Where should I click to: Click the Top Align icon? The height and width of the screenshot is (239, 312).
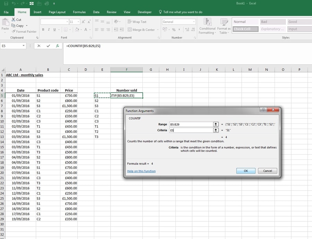[x=97, y=21]
